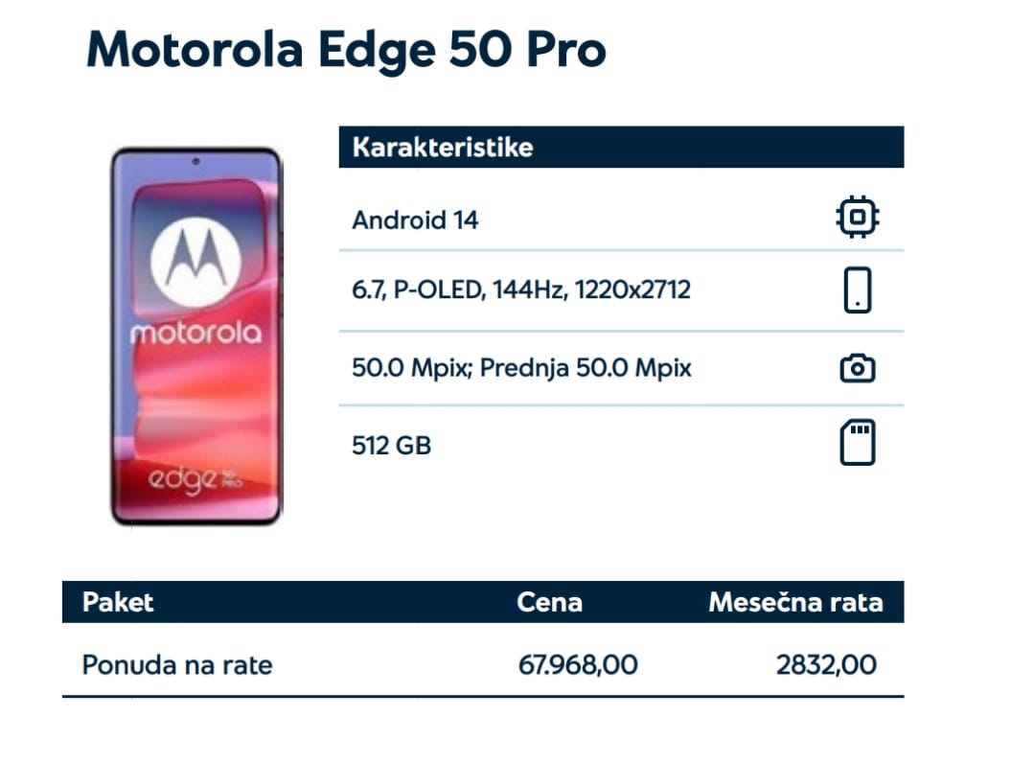This screenshot has width=1034, height=763.
Task: Click the Android 14 row
Action: click(x=621, y=219)
